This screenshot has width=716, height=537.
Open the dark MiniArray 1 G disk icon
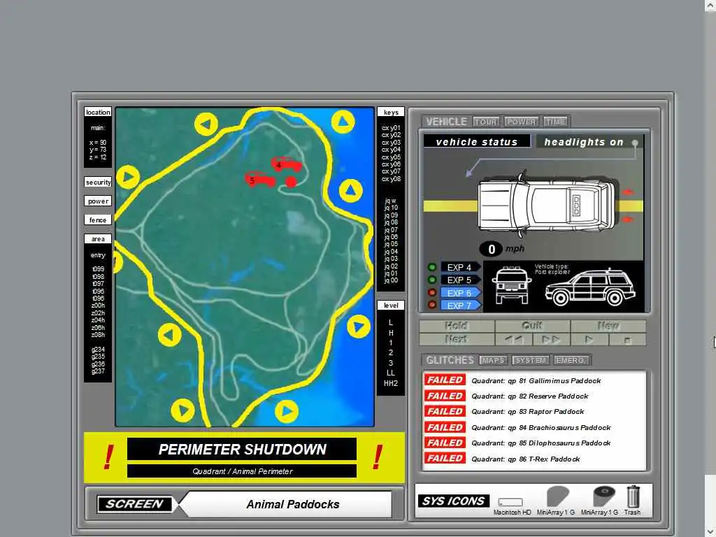[603, 497]
